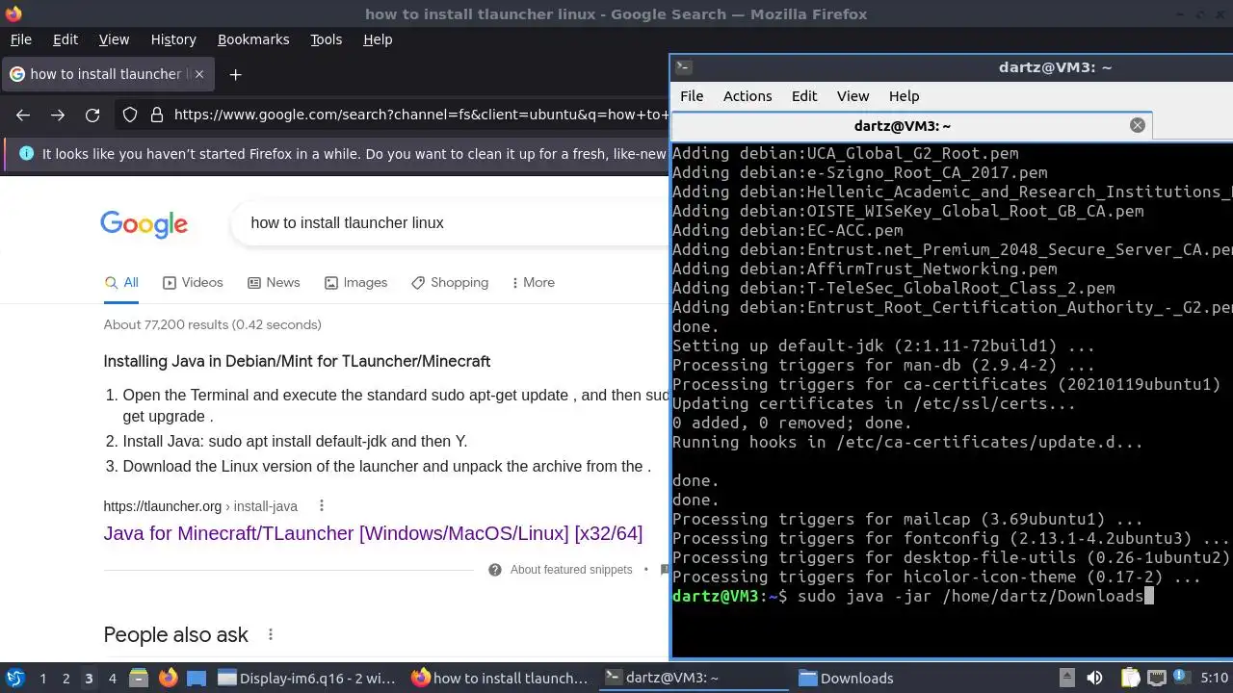Switch to virtual desktop 1
This screenshot has height=693, width=1233.
click(x=42, y=678)
